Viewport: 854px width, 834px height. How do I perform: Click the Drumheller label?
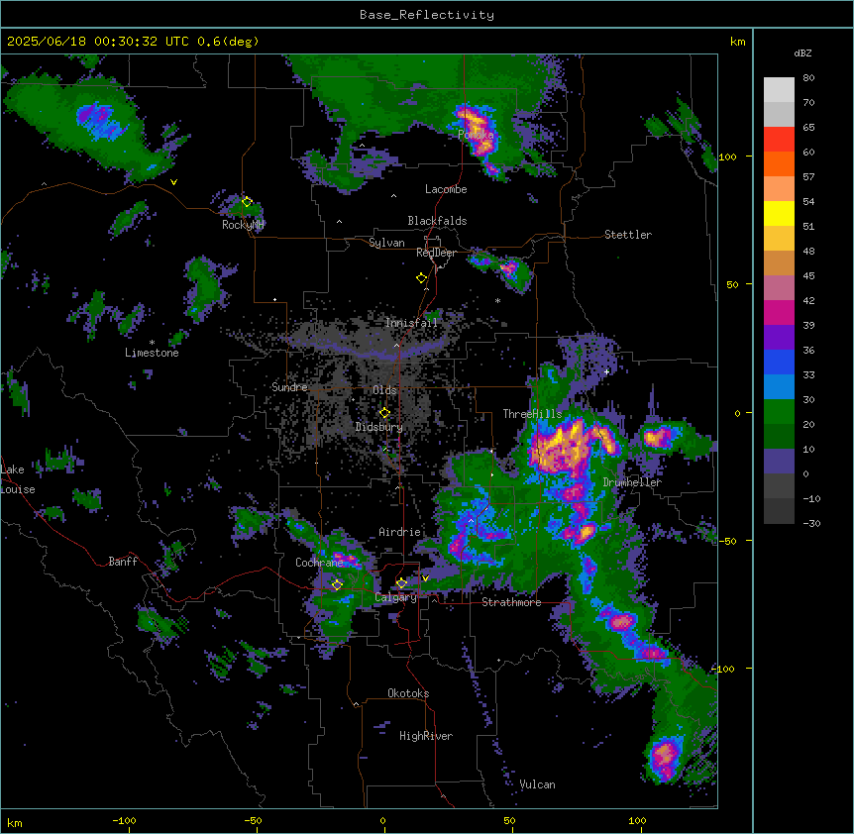(632, 482)
